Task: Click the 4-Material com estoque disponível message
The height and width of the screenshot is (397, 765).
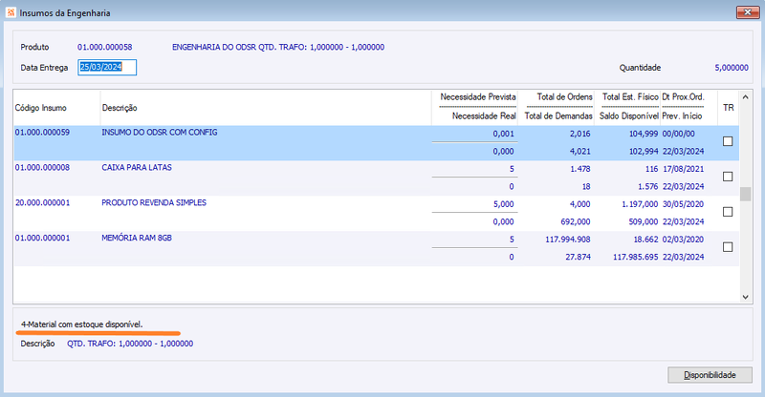Action: click(x=81, y=324)
